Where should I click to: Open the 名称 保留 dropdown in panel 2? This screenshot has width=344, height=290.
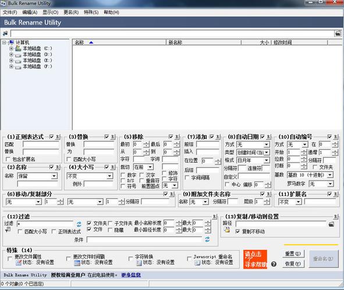[37, 176]
